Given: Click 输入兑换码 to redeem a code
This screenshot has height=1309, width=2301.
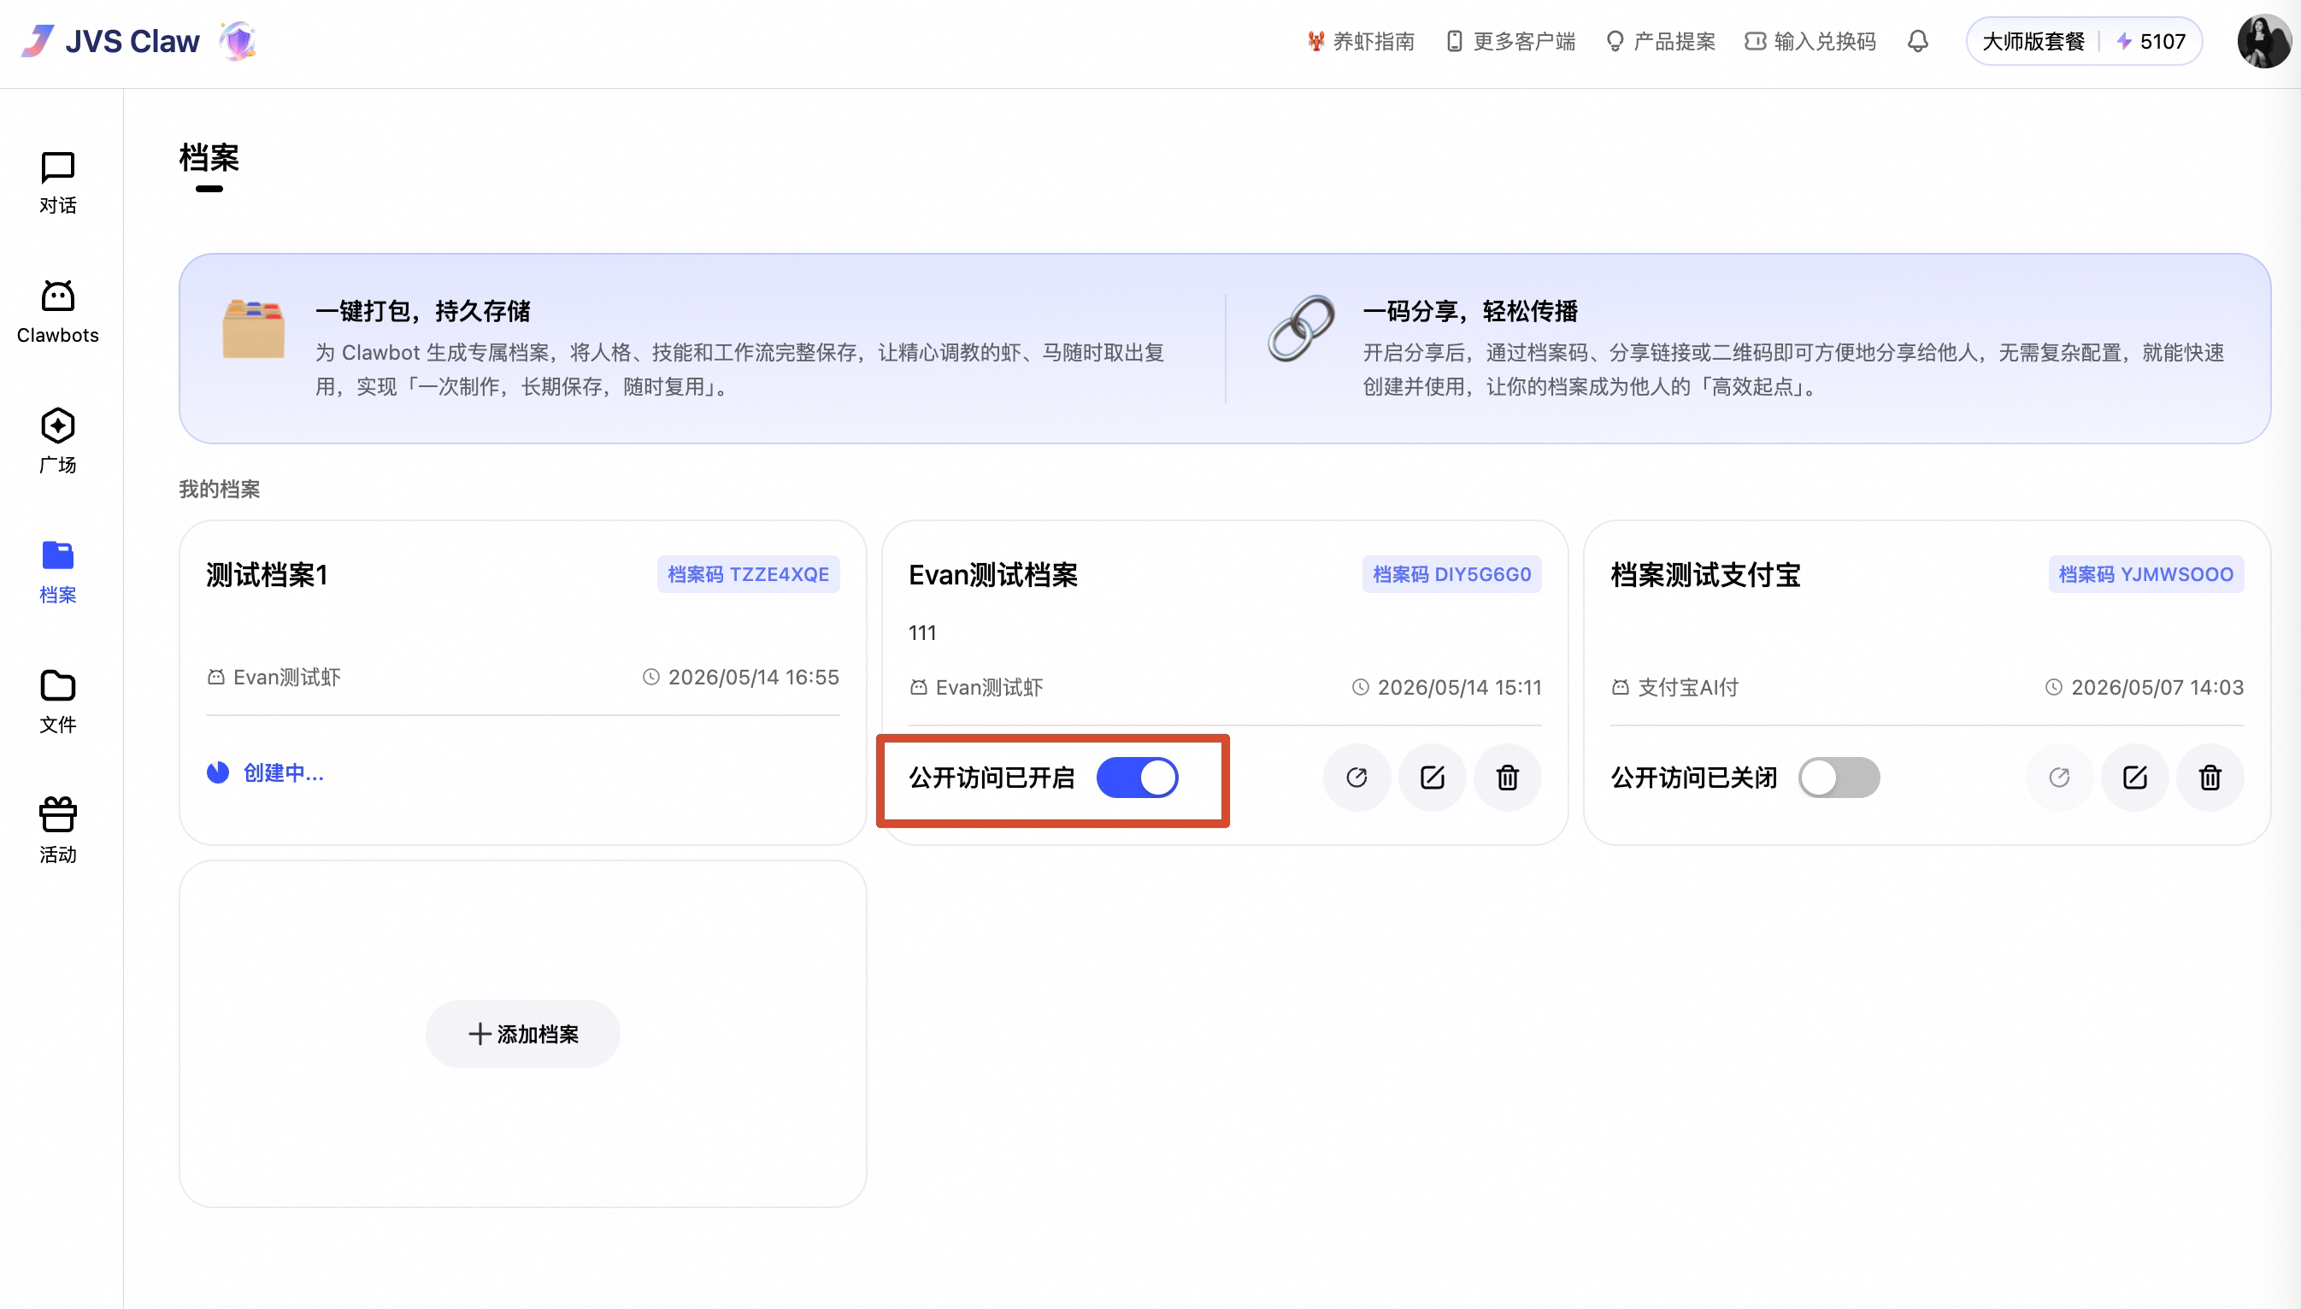Looking at the screenshot, I should (1810, 41).
